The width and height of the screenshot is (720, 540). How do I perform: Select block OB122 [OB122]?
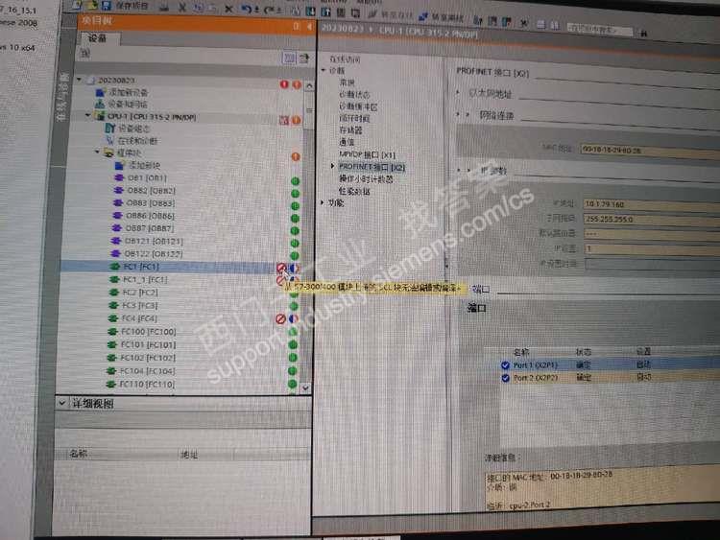pyautogui.click(x=147, y=254)
